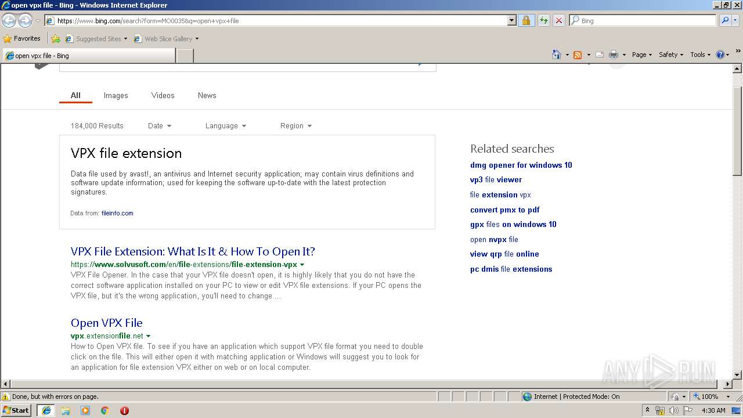
Task: Expand the address bar autocomplete dropdown
Action: [x=511, y=21]
